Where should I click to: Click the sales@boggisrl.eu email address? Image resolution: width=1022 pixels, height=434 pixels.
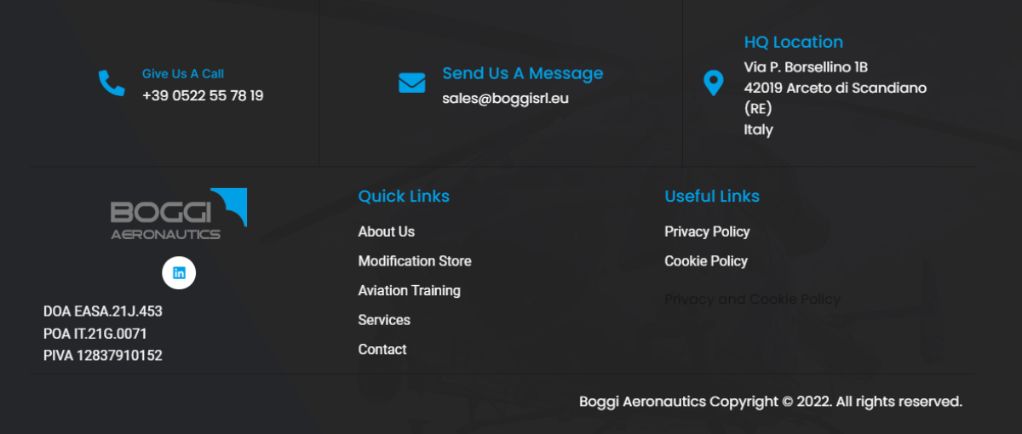pyautogui.click(x=505, y=98)
